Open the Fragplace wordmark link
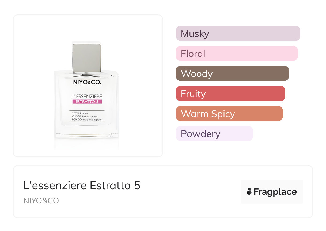 pyautogui.click(x=275, y=192)
